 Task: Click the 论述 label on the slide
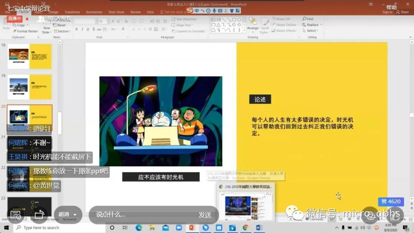[260, 100]
